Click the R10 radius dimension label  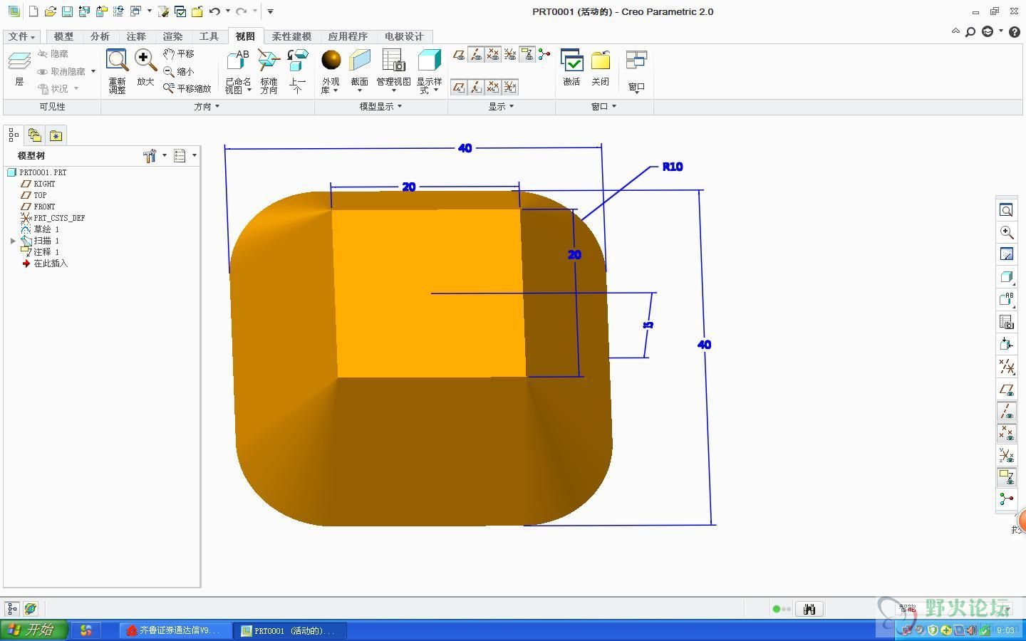tap(673, 167)
